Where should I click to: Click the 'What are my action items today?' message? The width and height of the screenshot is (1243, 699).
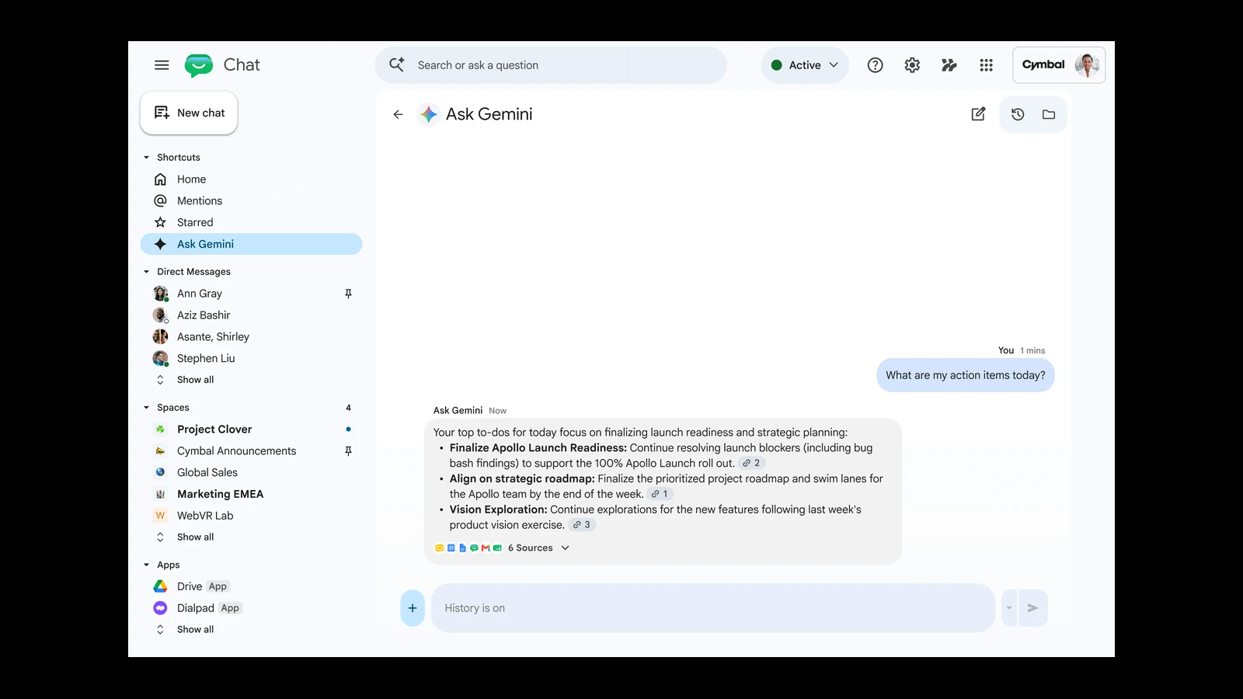point(966,375)
